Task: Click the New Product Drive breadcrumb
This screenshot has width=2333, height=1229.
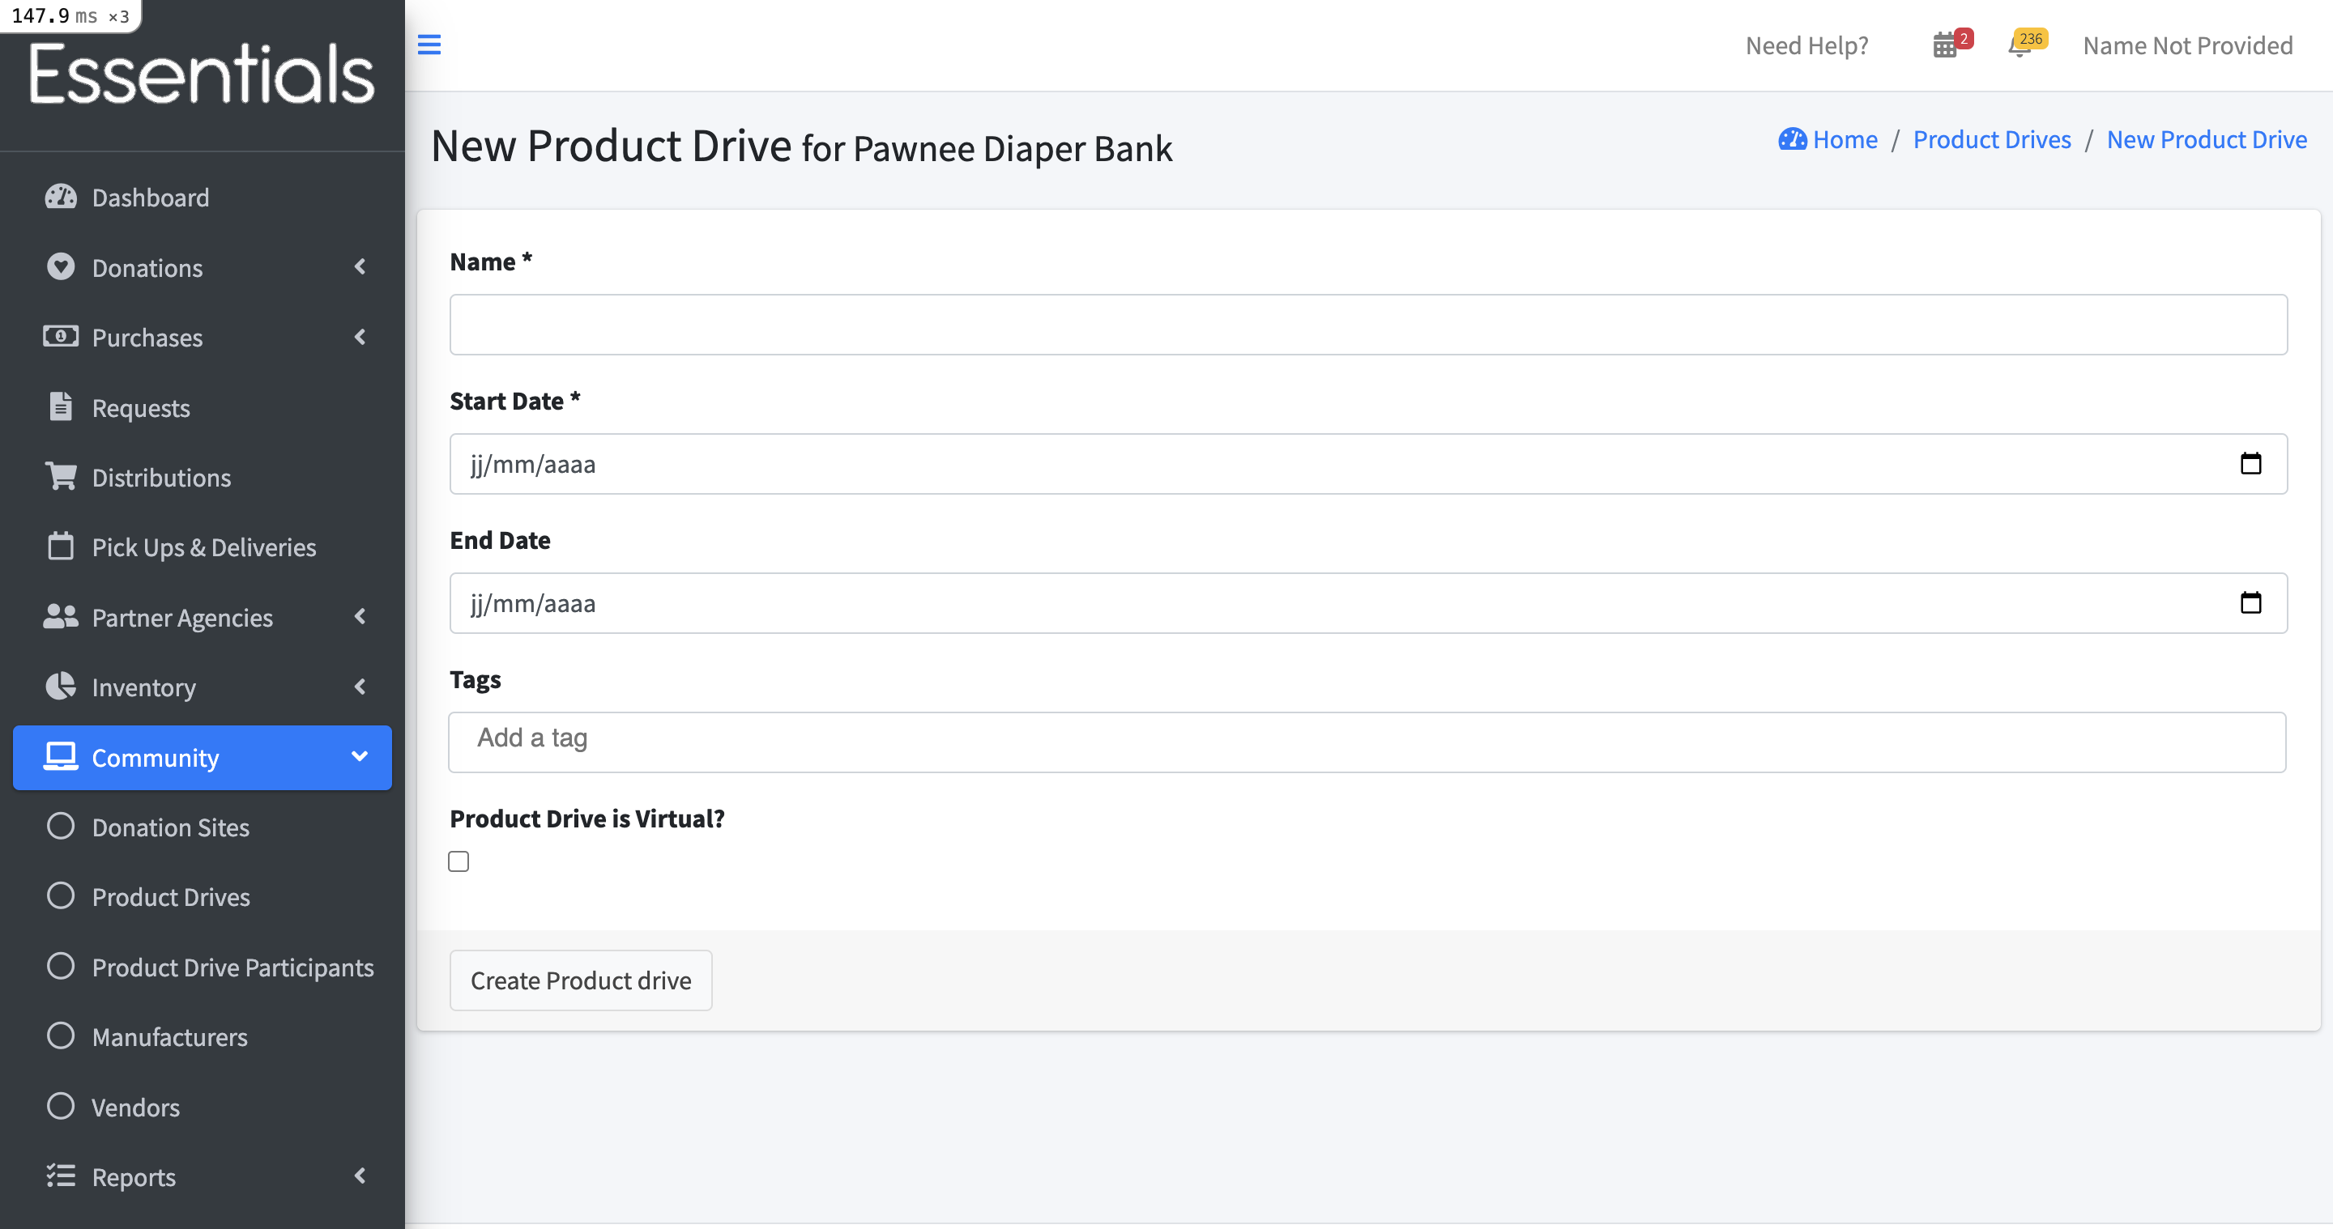Action: click(x=2206, y=139)
